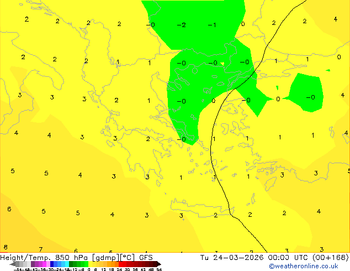This screenshot has width=350, height=271.
Task: Click the 'GFS' model label in the title
Action: click(146, 258)
